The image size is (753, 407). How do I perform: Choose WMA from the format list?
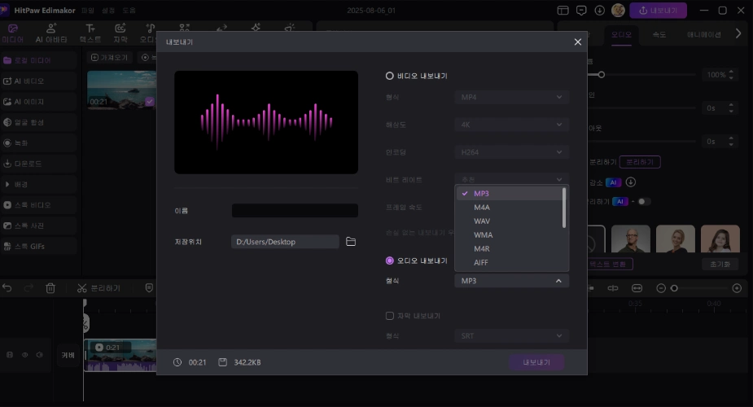(510, 235)
